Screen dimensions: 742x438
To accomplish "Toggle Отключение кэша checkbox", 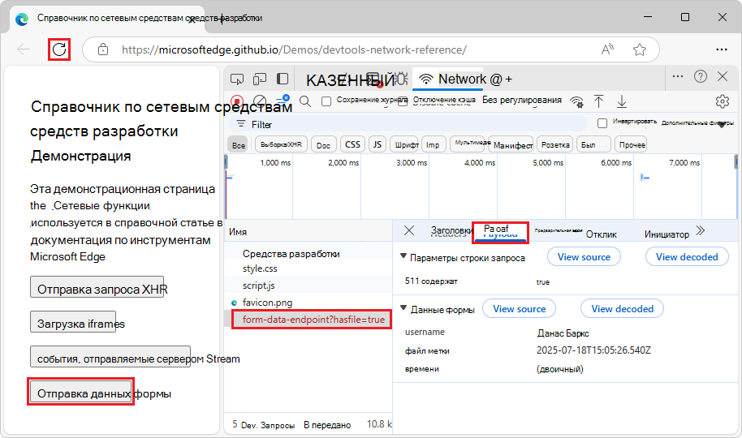I will point(402,101).
